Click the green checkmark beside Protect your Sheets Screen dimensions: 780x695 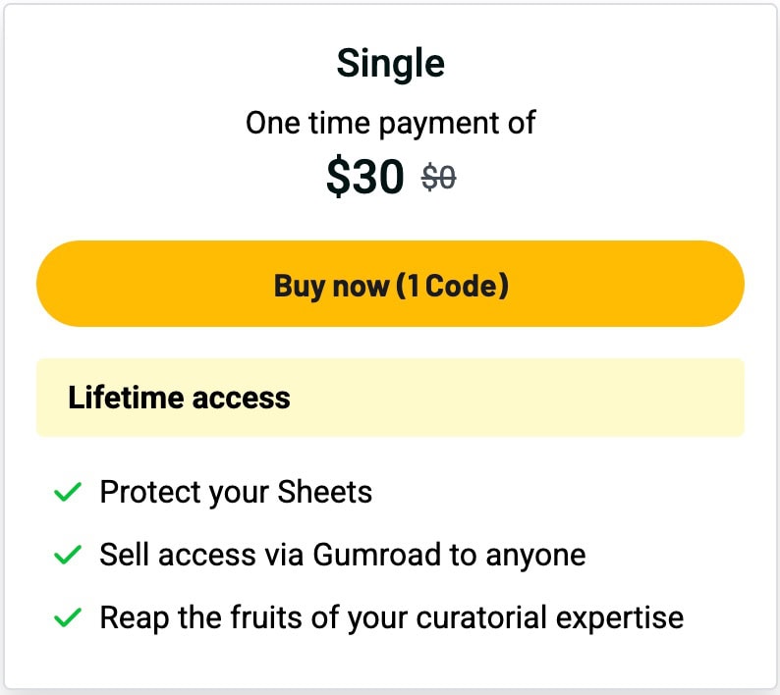point(67,492)
